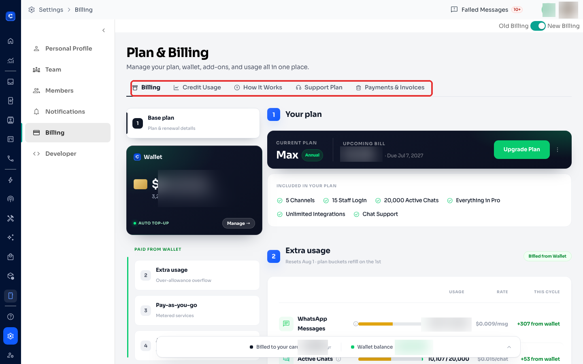Select the Extra usage step card
The image size is (583, 364).
[x=197, y=275]
